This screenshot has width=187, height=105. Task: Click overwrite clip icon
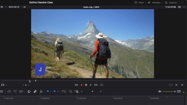click(15, 91)
